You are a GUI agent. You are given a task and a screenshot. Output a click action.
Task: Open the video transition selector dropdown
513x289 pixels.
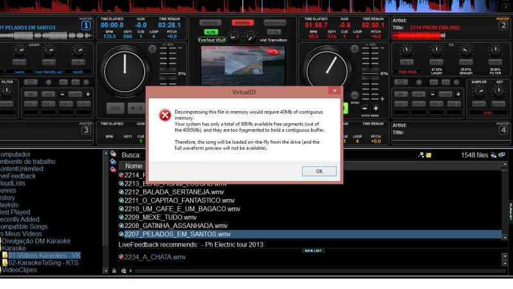coord(273,40)
